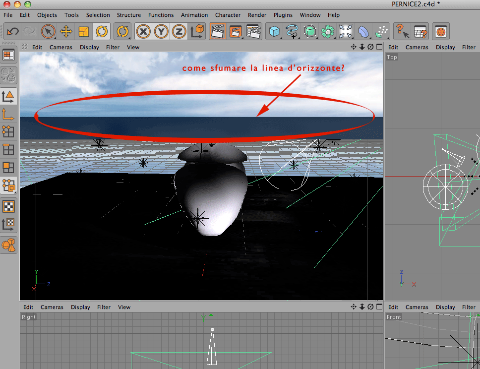
Task: Click the Top viewport Edit menu
Action: (393, 47)
